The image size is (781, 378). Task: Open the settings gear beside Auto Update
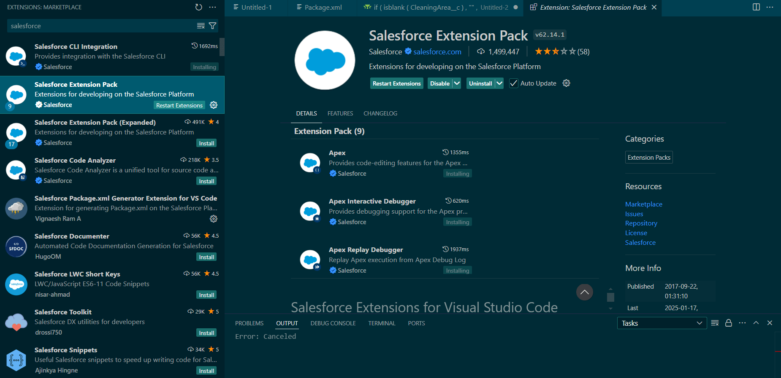[x=567, y=83]
